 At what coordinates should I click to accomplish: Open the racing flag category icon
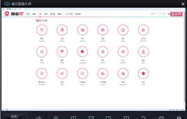coord(62,52)
